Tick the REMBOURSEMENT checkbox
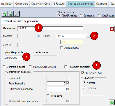This screenshot has height=106, width=115. [x=30, y=67]
